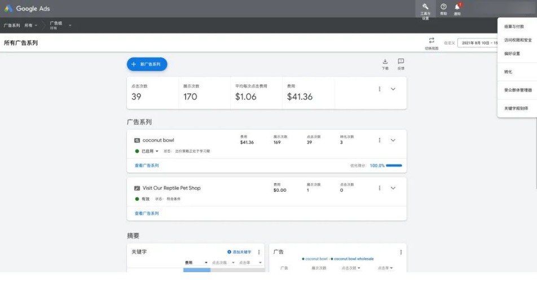The height and width of the screenshot is (293, 537).
Task: Click the date range field
Action: tap(477, 43)
